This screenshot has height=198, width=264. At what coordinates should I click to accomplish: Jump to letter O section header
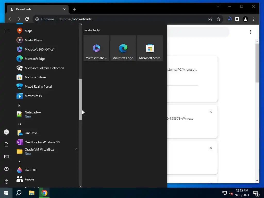19,124
